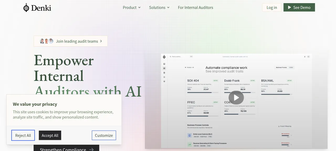This screenshot has height=151, width=336.
Task: Click the Export Mapping download icon
Action: coord(279,126)
